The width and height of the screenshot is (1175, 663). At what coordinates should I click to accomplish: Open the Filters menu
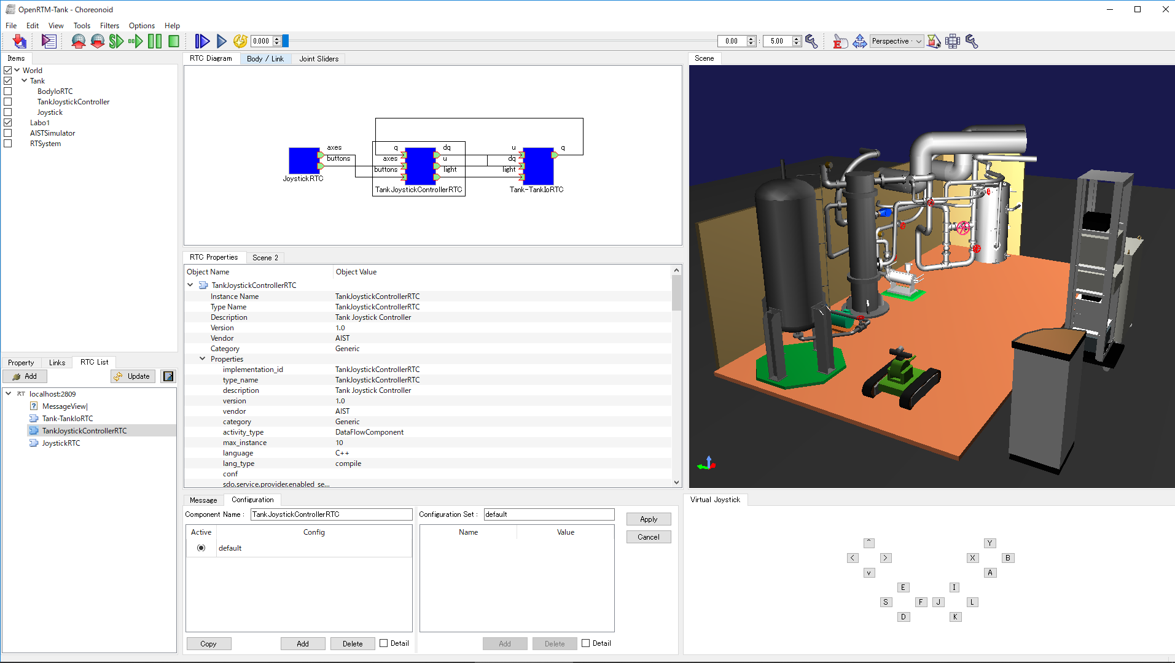[109, 25]
